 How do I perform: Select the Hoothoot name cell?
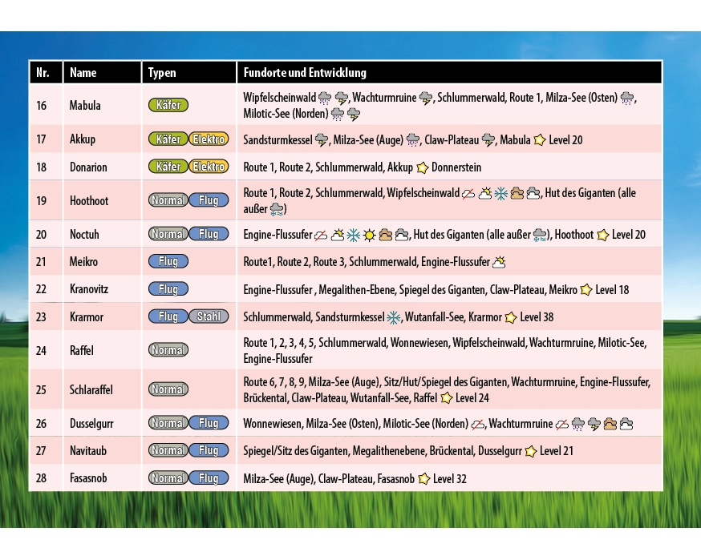point(89,201)
